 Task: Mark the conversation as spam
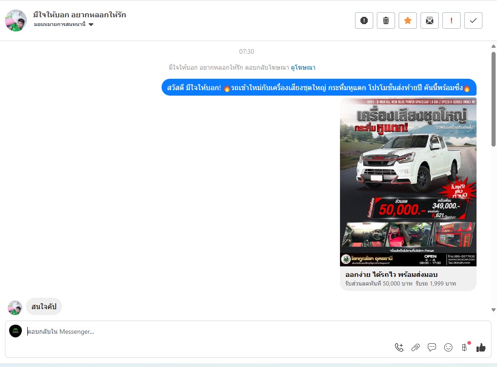364,20
